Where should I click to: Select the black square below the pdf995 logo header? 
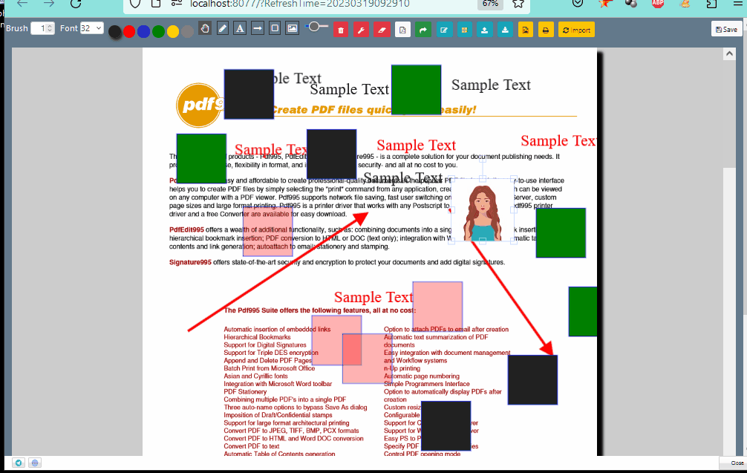coord(332,154)
